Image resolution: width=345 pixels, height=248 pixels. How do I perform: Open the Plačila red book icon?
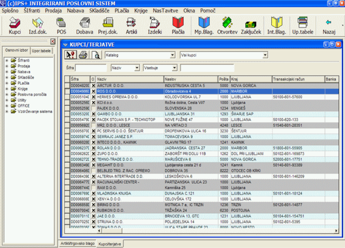[x=178, y=23]
